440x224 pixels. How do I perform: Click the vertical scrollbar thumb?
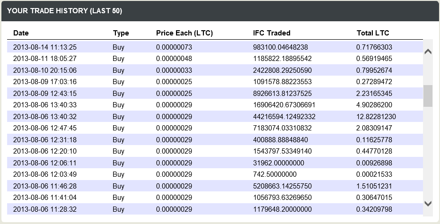(x=428, y=96)
